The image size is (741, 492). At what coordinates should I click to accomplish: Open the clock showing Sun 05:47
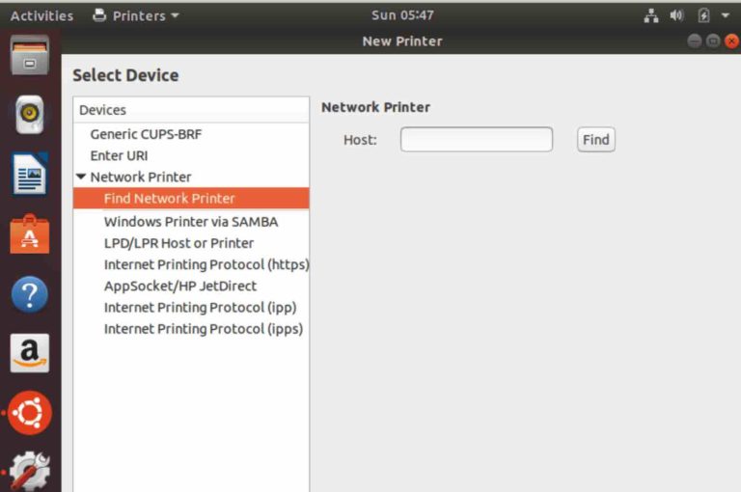click(x=402, y=15)
